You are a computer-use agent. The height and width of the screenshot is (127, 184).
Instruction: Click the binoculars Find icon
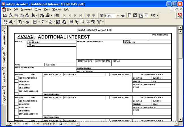tap(41, 16)
